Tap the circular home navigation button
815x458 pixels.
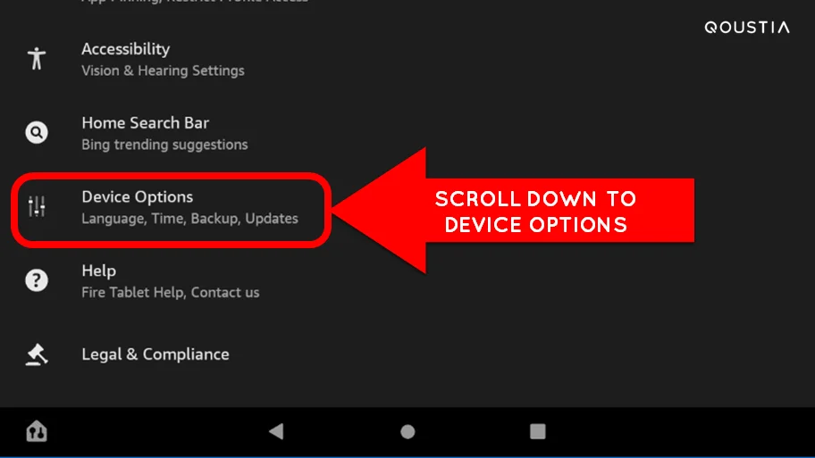click(x=408, y=431)
